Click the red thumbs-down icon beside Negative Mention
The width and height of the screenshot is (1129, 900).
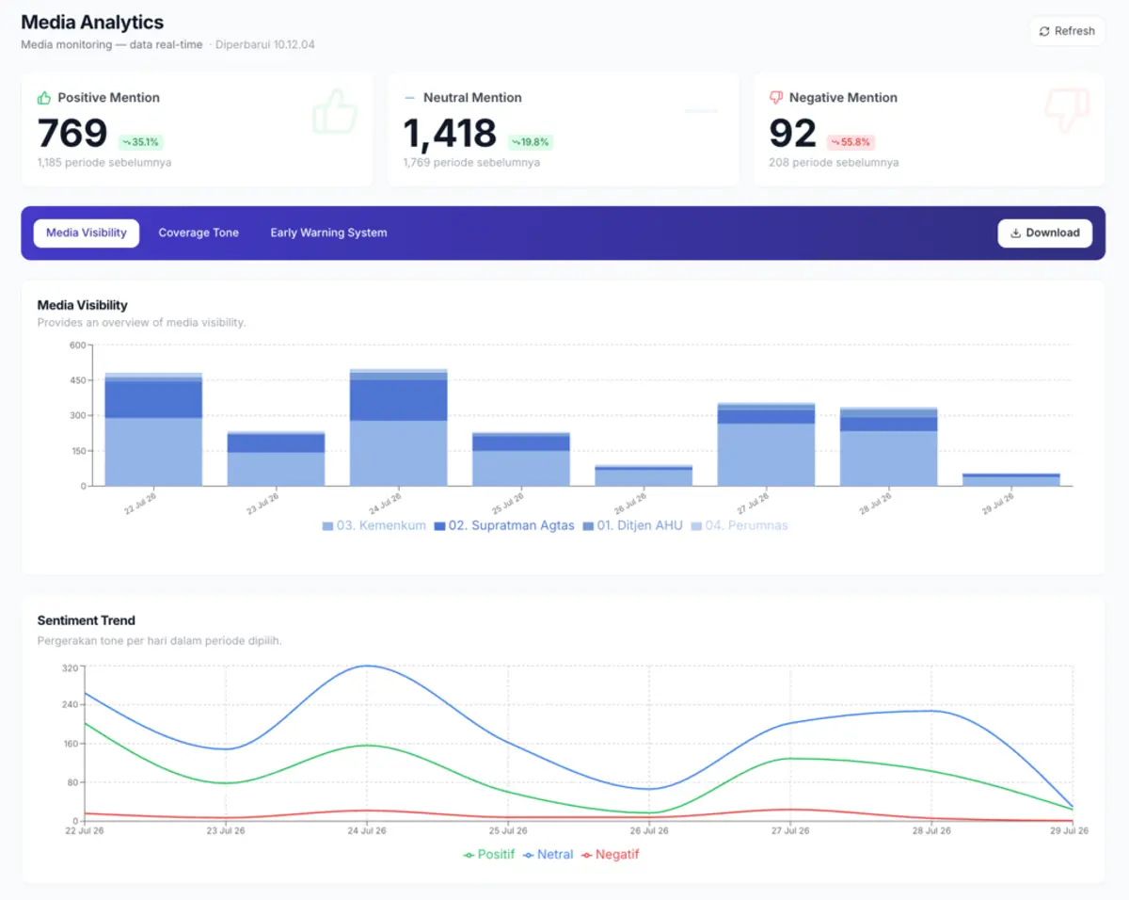tap(776, 97)
